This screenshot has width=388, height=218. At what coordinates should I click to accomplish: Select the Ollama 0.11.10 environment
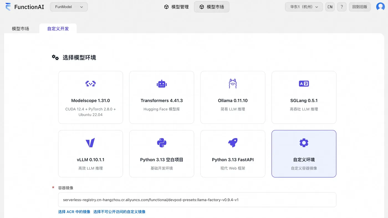coord(233,97)
